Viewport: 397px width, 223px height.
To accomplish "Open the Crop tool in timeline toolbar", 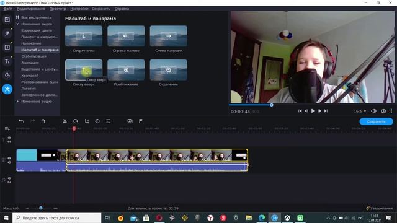I will [87, 121].
